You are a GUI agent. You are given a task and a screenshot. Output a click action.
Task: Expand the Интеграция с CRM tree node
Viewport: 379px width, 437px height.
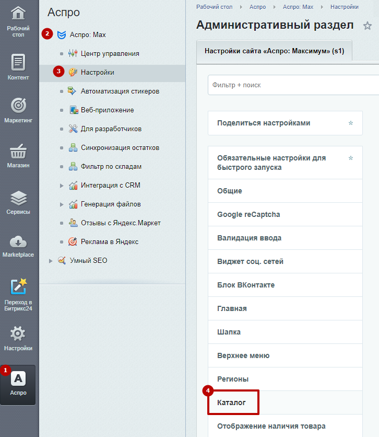pos(62,186)
